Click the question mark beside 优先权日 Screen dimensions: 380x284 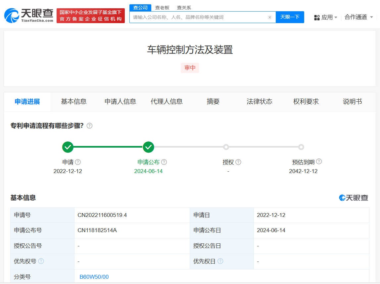pos(221,261)
